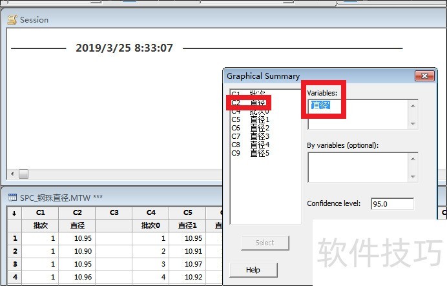Select worksheet row 1 header
This screenshot has height=286, width=447.
[x=15, y=238]
